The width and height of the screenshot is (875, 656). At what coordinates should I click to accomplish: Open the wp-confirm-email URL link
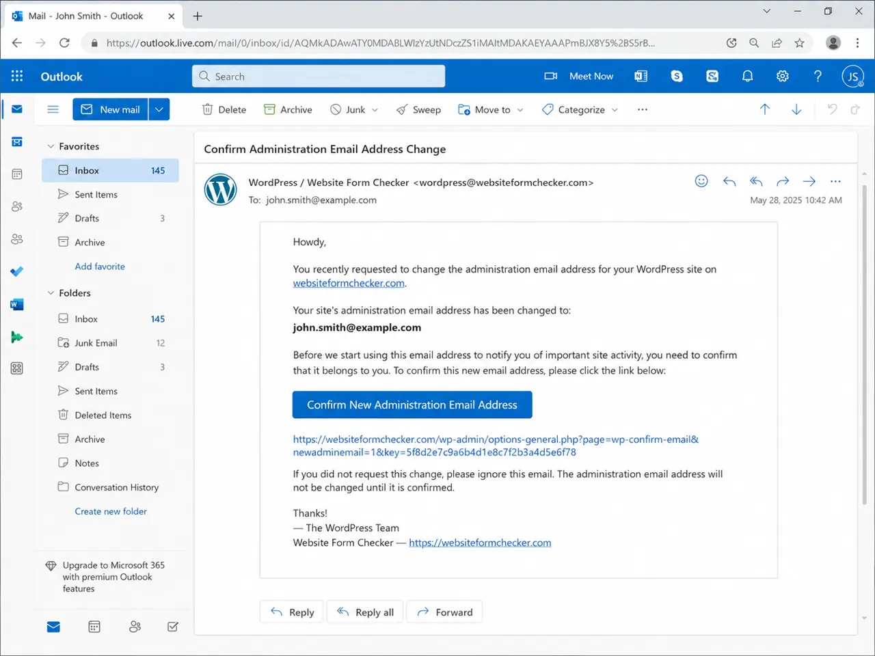tap(496, 446)
